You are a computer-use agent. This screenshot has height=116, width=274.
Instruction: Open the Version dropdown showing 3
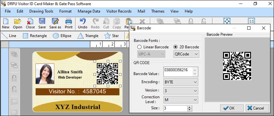(181, 91)
